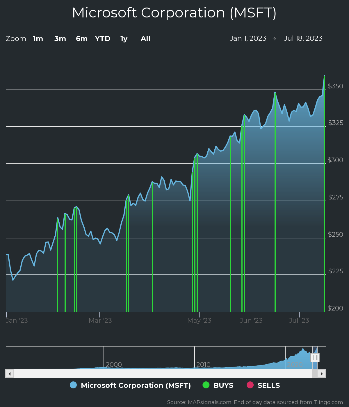Click the 2000 label in navigator
Image resolution: width=349 pixels, height=407 pixels.
(x=114, y=365)
